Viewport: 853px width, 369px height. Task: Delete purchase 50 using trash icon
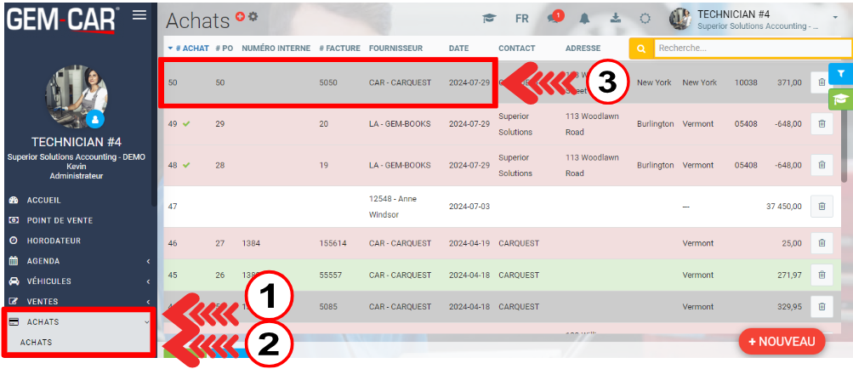point(821,82)
